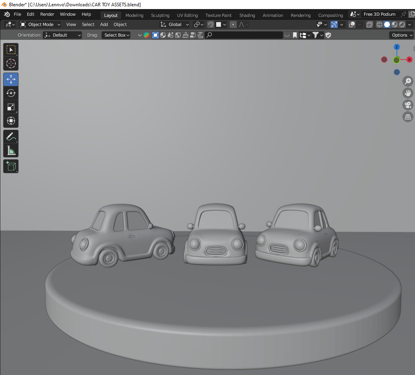Viewport: 415px width, 375px height.
Task: Activate the 3D Cursor tool
Action: point(11,63)
